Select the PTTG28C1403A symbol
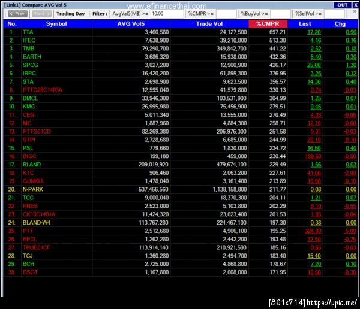 (x=43, y=90)
